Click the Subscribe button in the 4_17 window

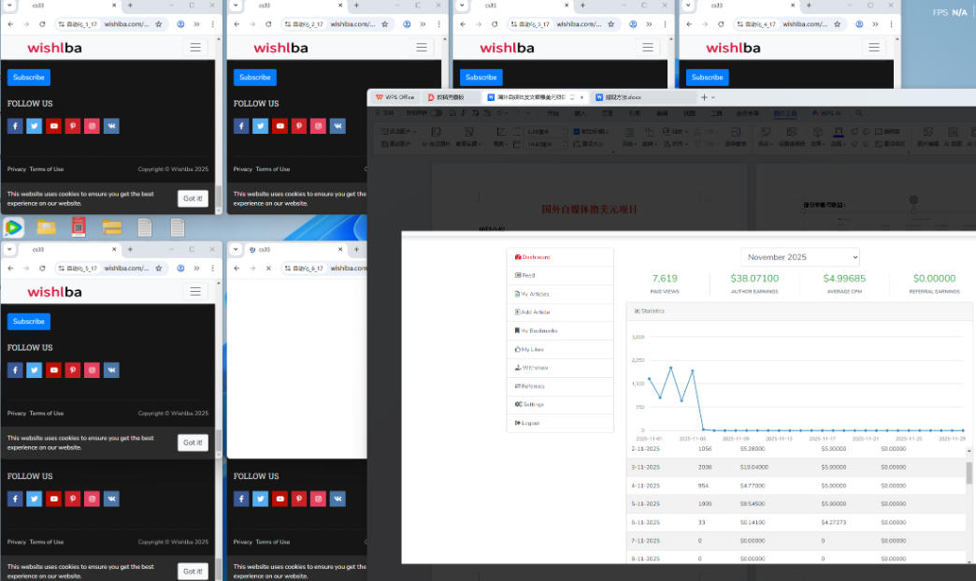coord(707,78)
